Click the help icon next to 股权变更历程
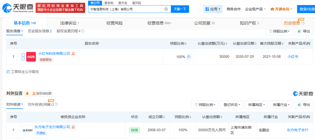The height and width of the screenshot is (140, 315). [x=83, y=31]
